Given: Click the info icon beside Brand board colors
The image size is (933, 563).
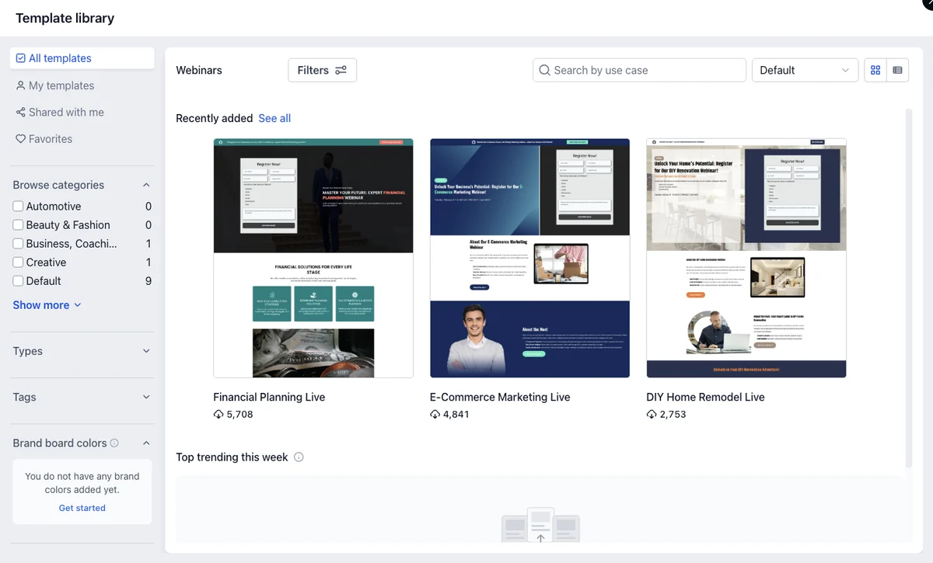Looking at the screenshot, I should point(114,443).
